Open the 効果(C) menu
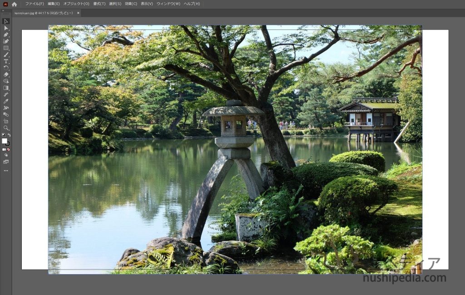Image resolution: width=465 pixels, height=295 pixels. coord(131,4)
